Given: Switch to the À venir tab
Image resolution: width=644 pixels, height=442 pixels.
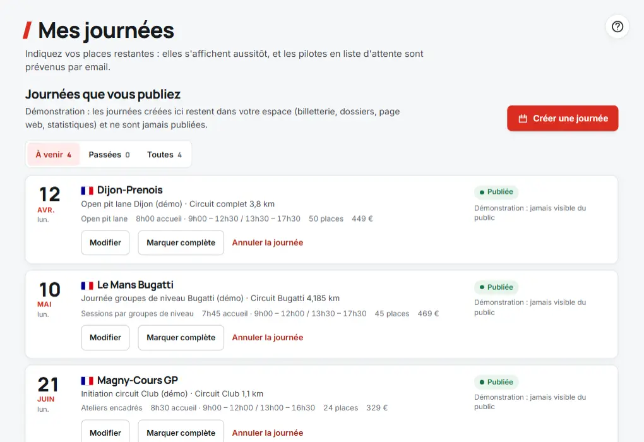Looking at the screenshot, I should [54, 155].
